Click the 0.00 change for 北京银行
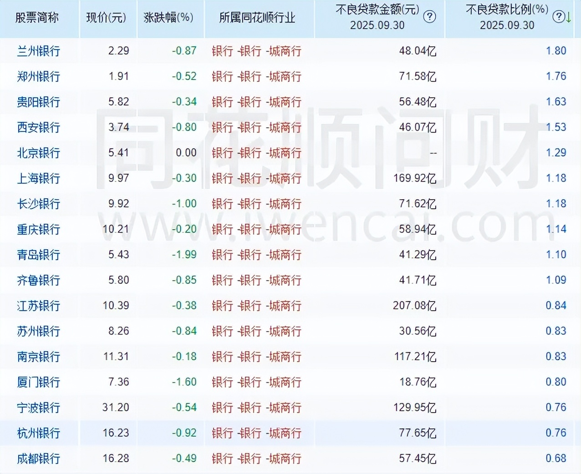 coord(186,152)
